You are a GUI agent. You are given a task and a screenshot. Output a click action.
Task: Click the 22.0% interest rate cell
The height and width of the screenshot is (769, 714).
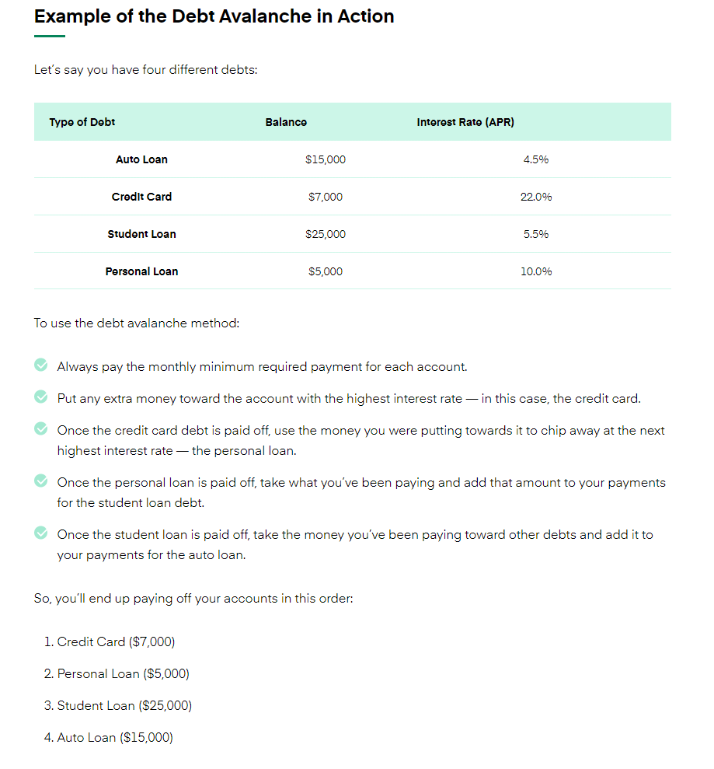click(536, 197)
